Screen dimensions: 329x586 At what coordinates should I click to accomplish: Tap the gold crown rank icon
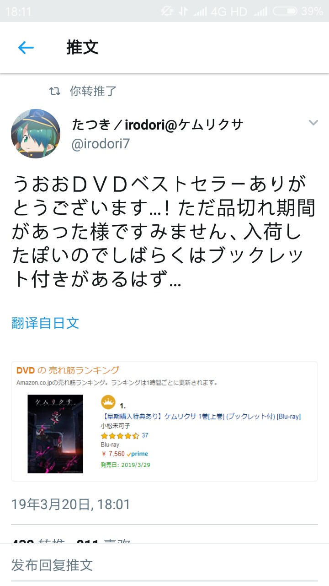(x=108, y=402)
